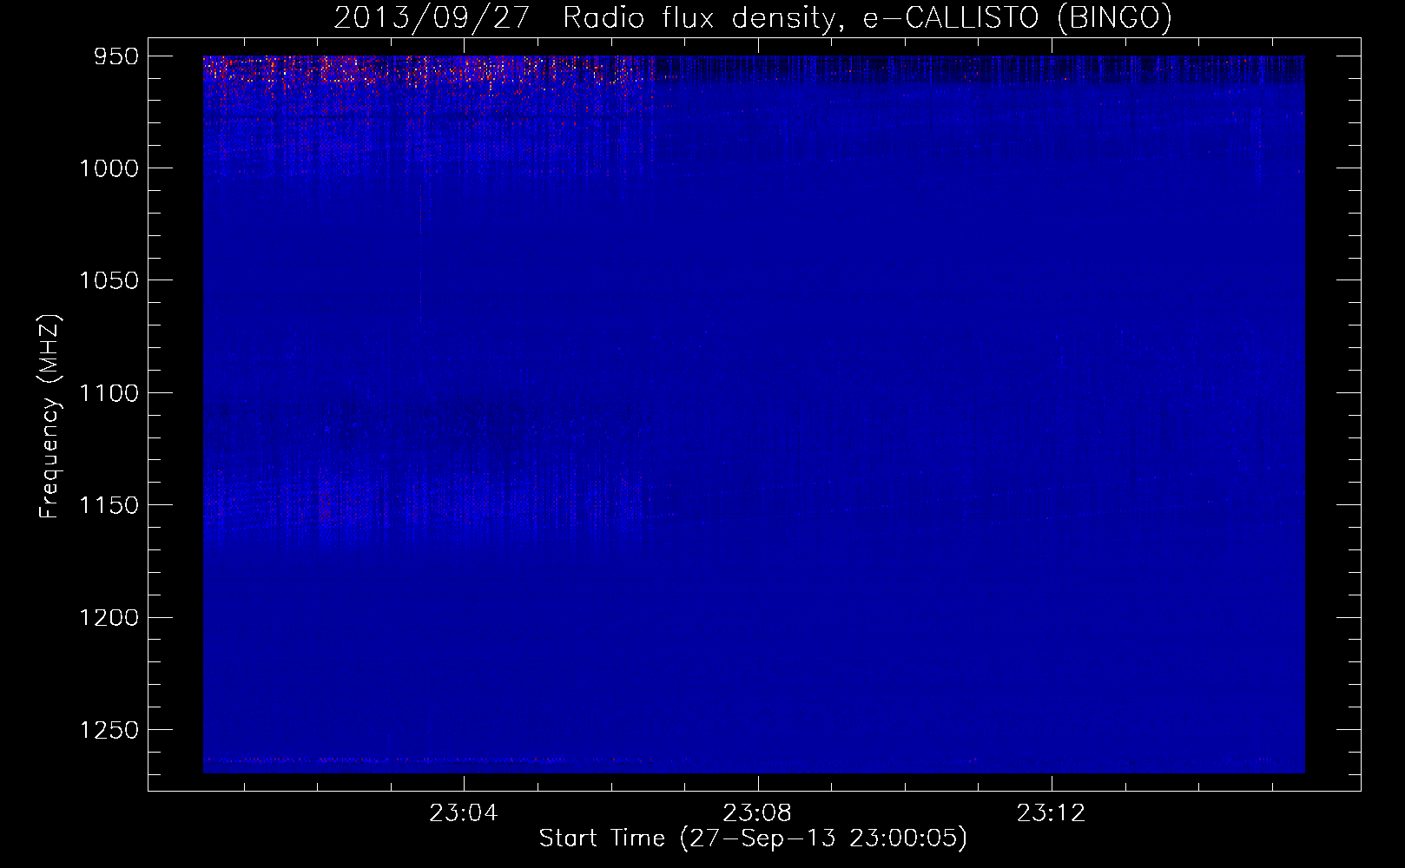Screen dimensions: 1405x868
Task: Click the plot title '2013/09/27 Radio flux density, e-CALLISTO (BINGO)'
Action: (x=753, y=17)
